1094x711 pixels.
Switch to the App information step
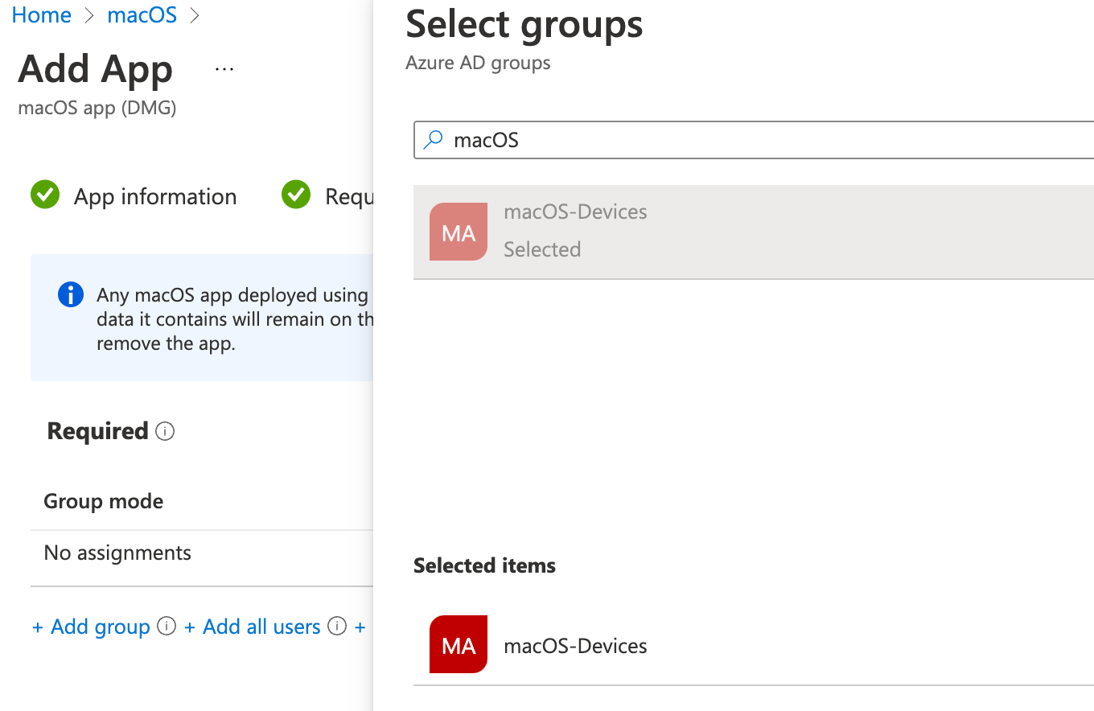(154, 195)
